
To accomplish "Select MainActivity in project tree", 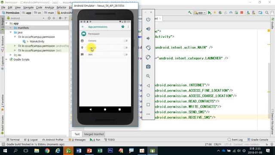I will click(x=37, y=41).
